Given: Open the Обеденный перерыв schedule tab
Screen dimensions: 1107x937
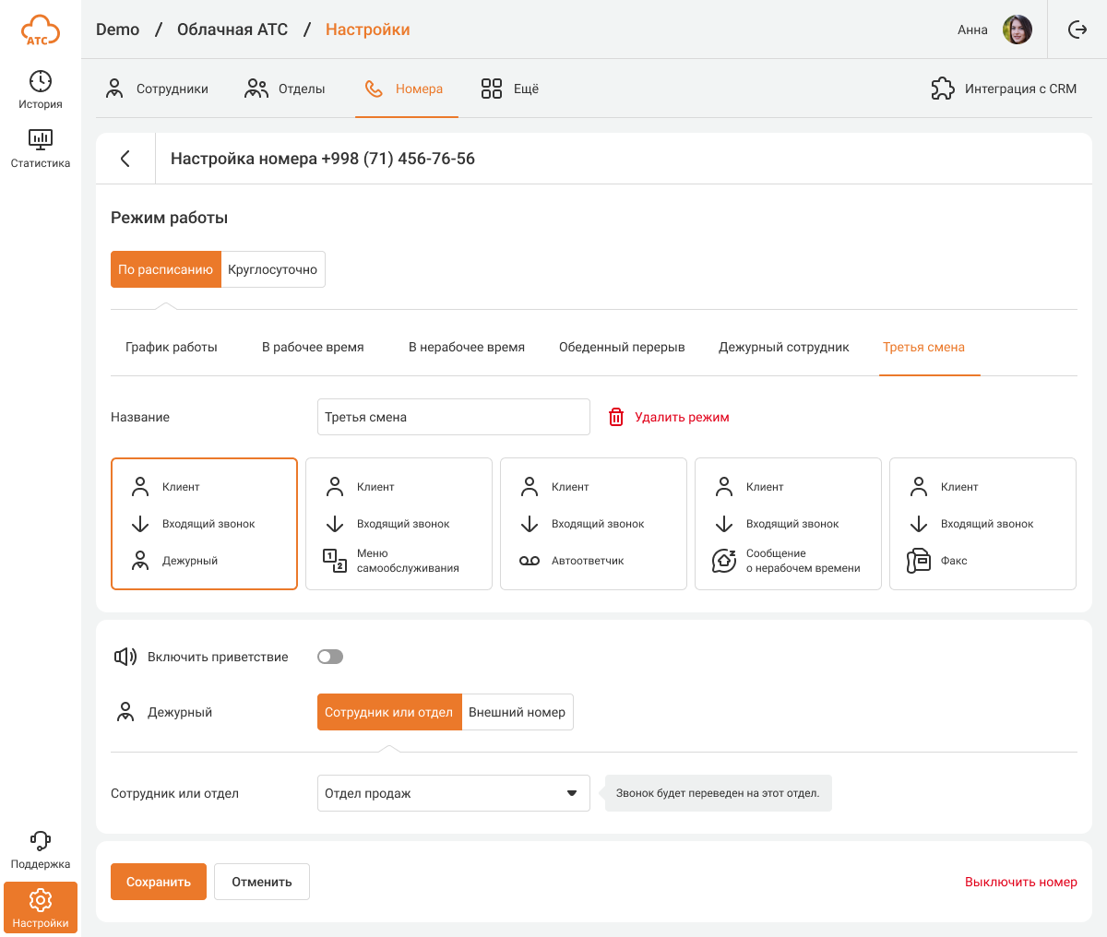Looking at the screenshot, I should coord(622,347).
